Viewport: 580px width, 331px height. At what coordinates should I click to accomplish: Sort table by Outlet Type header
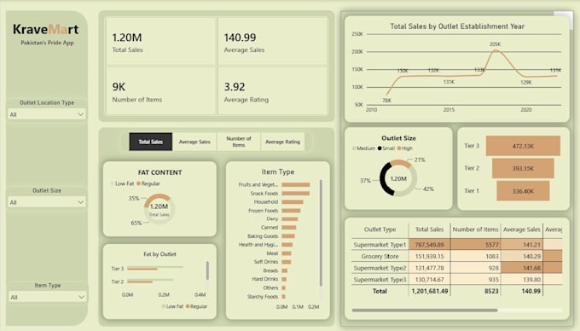point(380,229)
